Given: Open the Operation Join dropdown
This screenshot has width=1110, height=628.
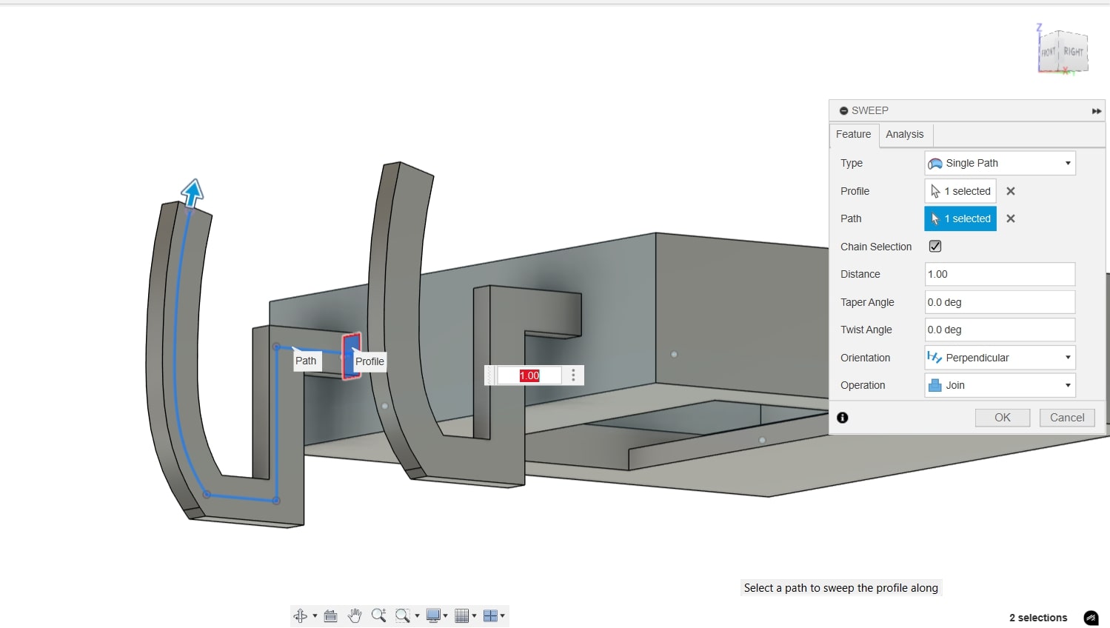Looking at the screenshot, I should (x=1000, y=385).
